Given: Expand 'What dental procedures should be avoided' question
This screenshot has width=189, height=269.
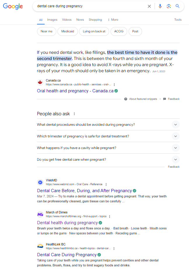Looking at the screenshot, I should click(x=175, y=125).
